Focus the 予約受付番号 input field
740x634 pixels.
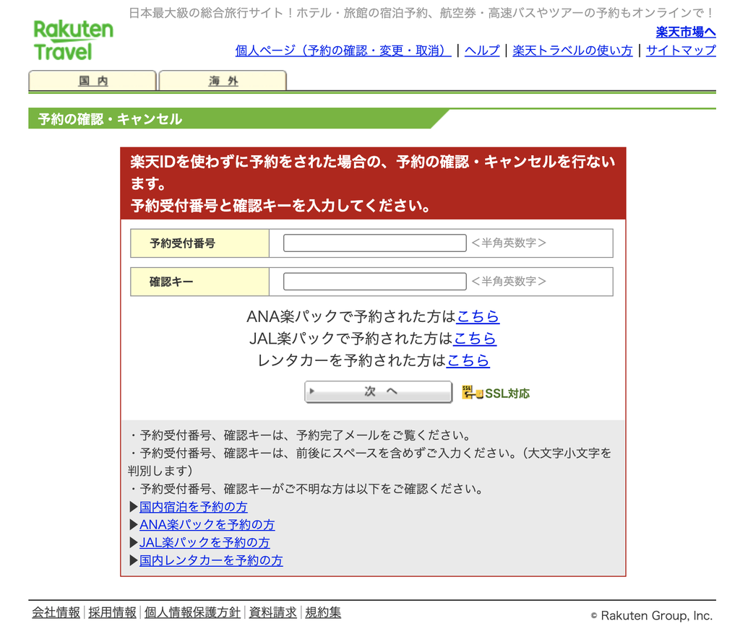(x=375, y=243)
